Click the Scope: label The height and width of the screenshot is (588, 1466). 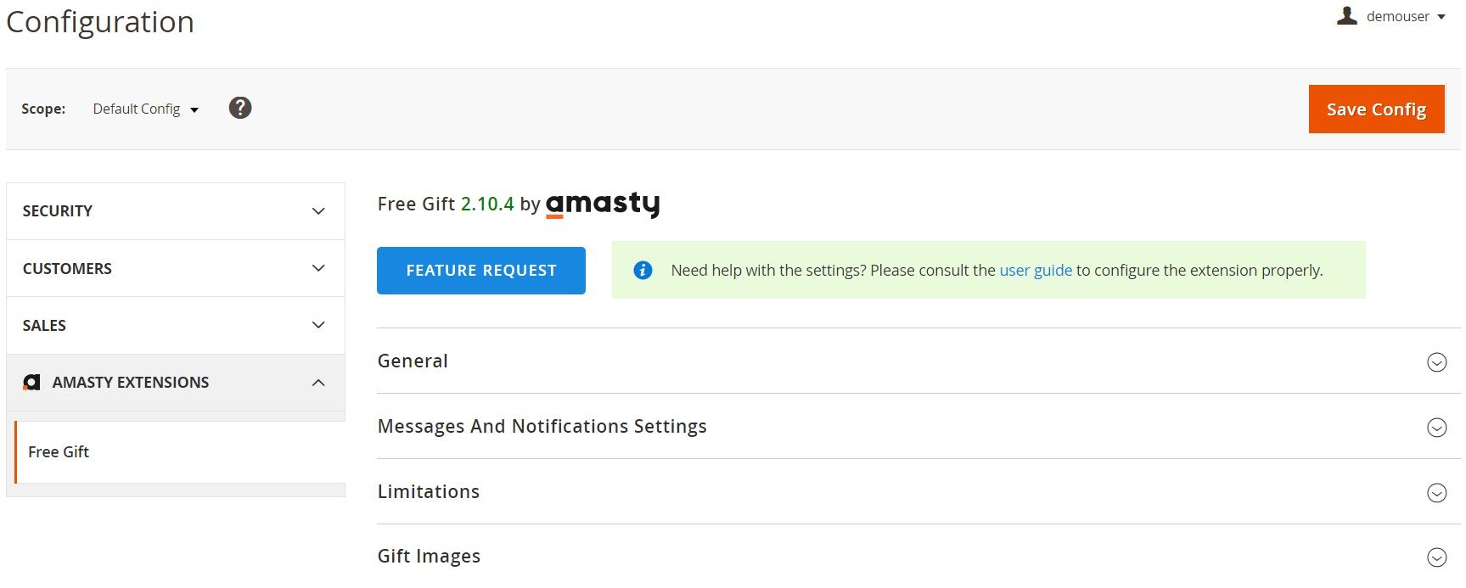[43, 109]
